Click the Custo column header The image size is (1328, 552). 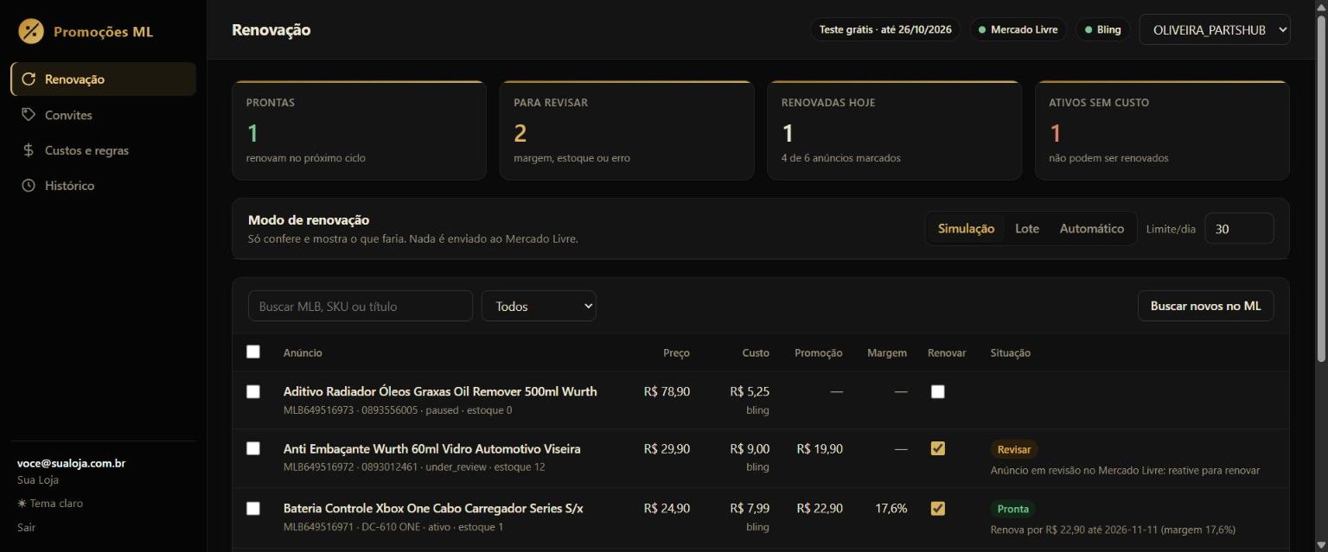[756, 352]
